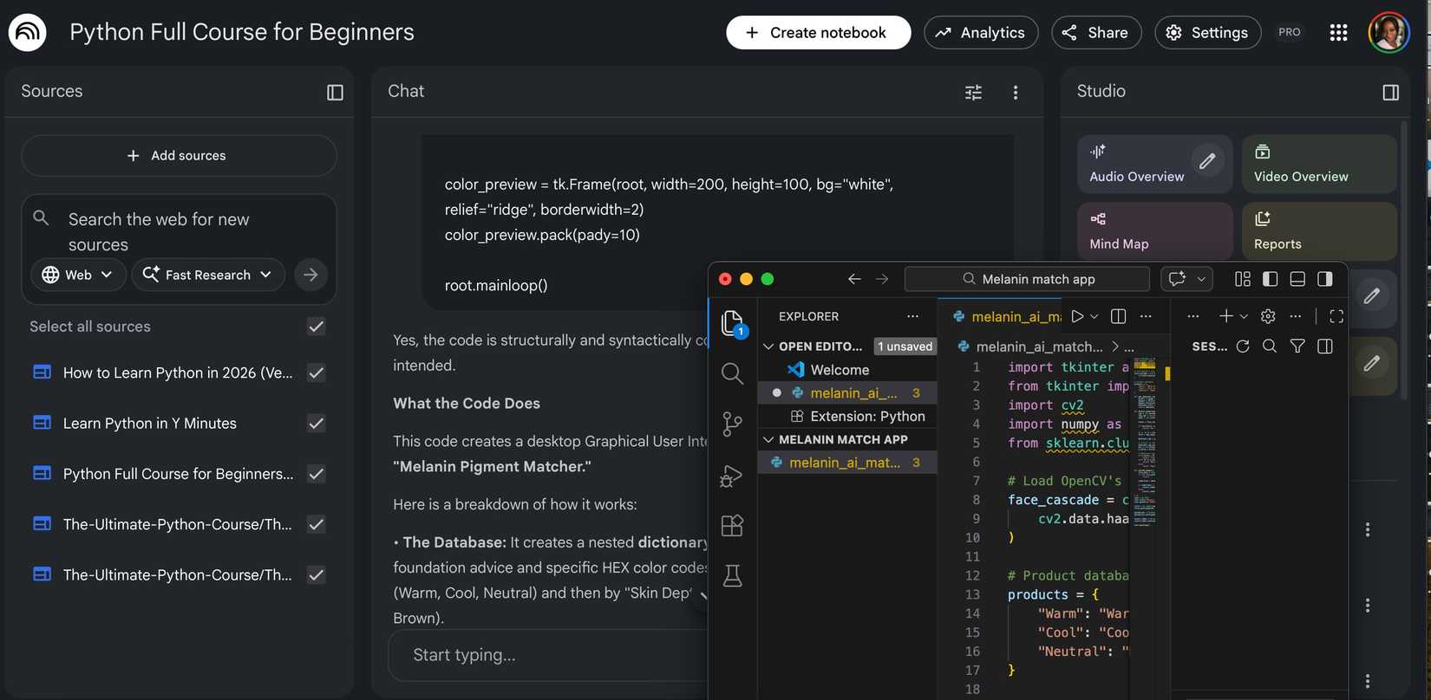Screen dimensions: 1431x700
Task: Open Explorer more actions ellipsis
Action: pyautogui.click(x=912, y=316)
